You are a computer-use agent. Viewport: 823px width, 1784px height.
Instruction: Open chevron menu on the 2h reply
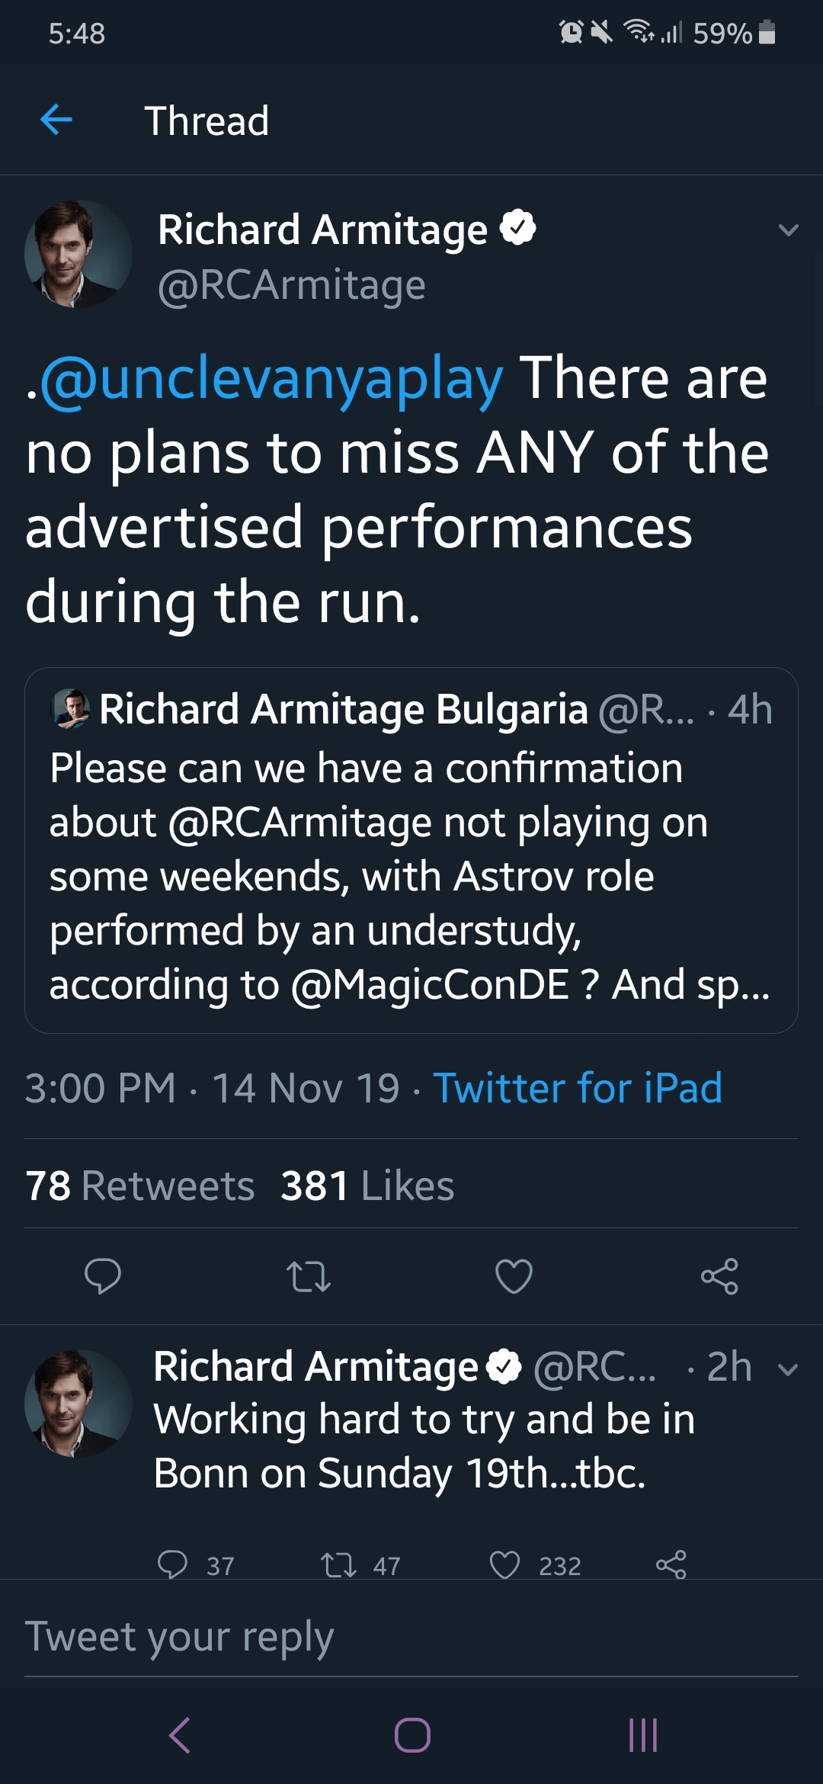(788, 1369)
